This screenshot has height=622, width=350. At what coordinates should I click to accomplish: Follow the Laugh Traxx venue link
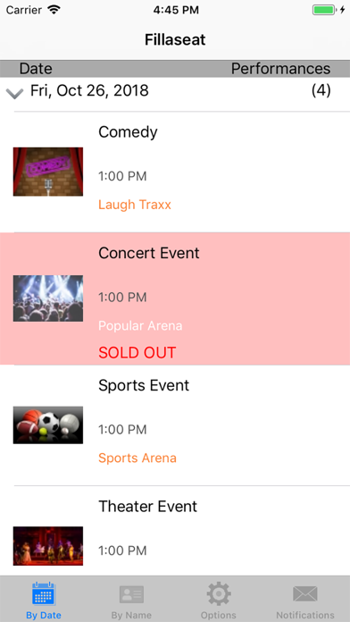tap(135, 205)
